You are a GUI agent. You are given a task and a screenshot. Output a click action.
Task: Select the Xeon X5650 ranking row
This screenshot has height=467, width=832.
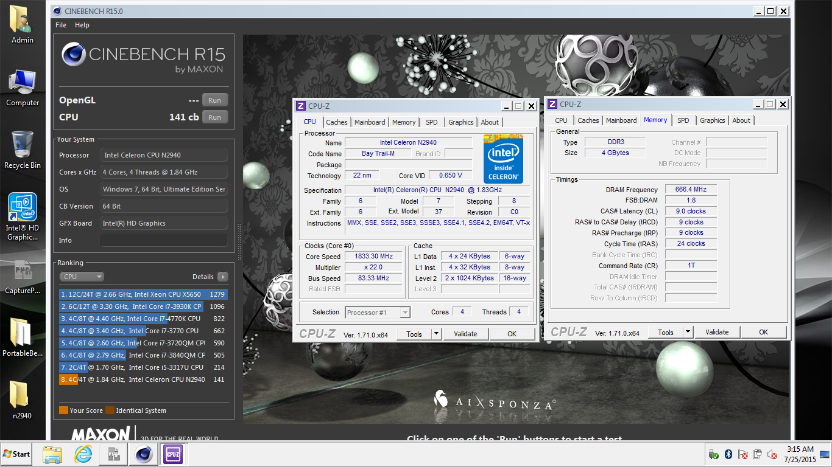[144, 294]
